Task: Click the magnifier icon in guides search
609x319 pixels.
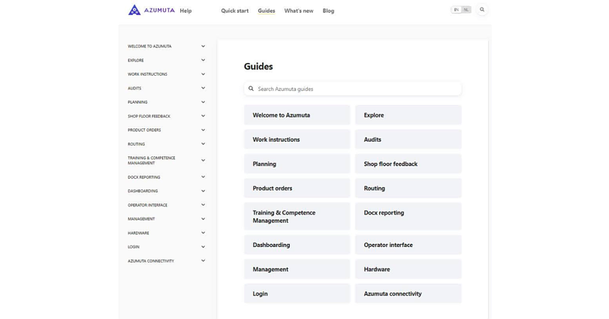Action: [x=252, y=89]
